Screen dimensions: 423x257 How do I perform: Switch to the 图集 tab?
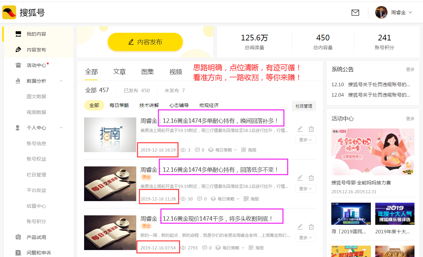pos(148,72)
